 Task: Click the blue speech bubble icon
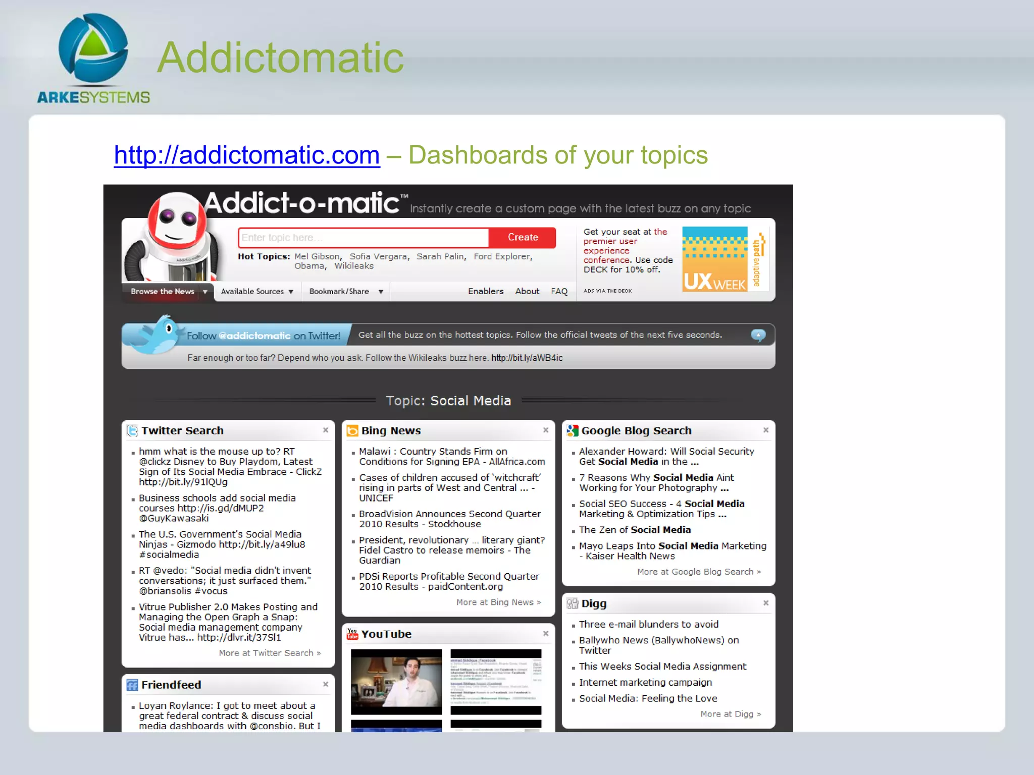(758, 336)
